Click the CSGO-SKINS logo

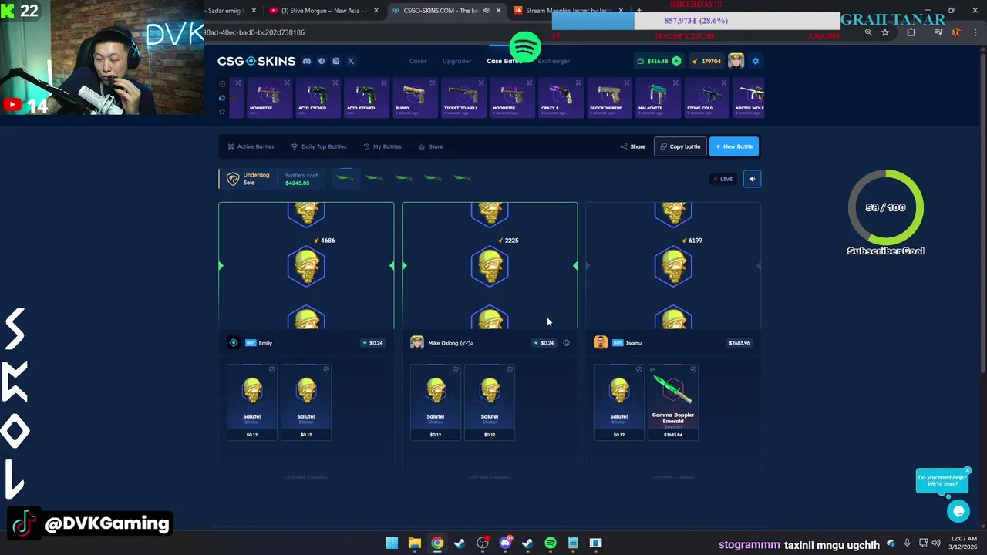(x=256, y=61)
